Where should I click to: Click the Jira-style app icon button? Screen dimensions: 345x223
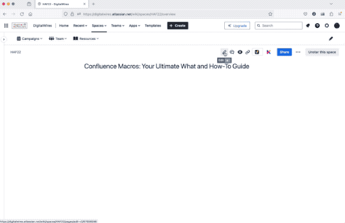257,52
